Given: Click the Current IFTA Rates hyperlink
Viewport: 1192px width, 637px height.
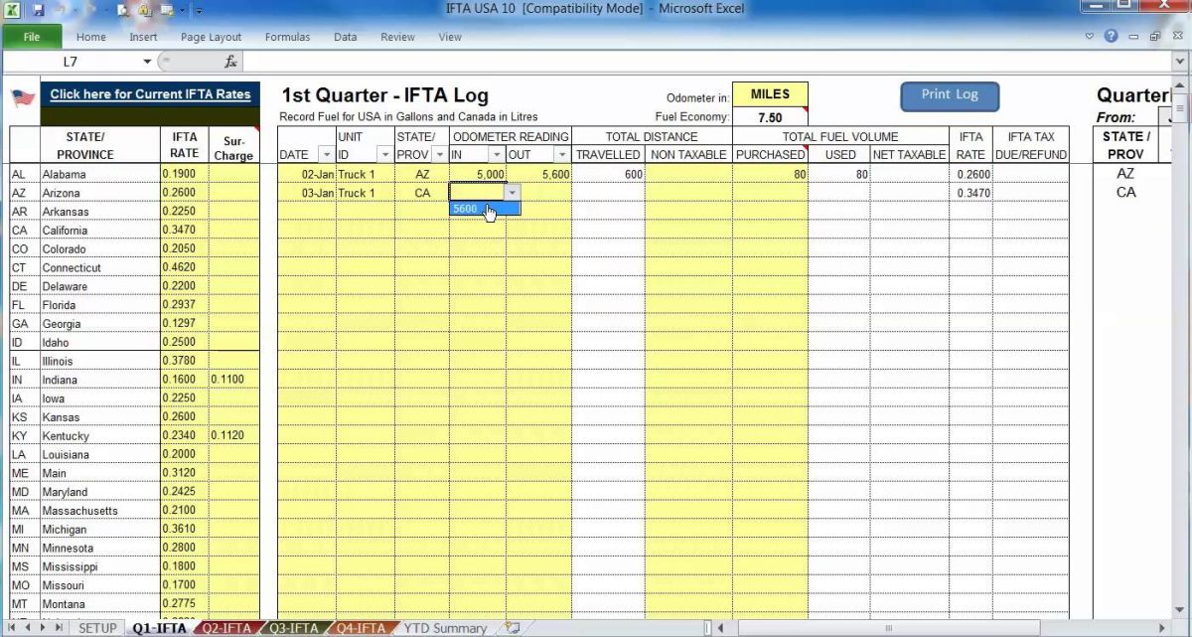Looking at the screenshot, I should click(150, 93).
